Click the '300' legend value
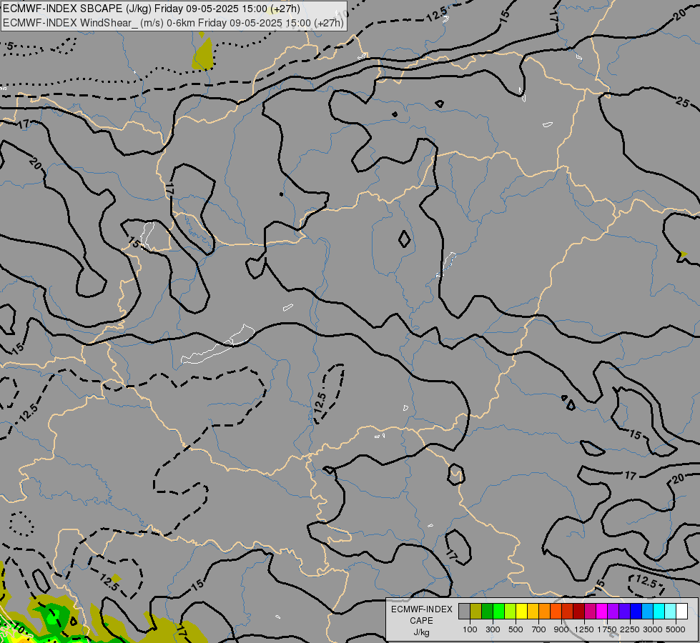 point(493,629)
